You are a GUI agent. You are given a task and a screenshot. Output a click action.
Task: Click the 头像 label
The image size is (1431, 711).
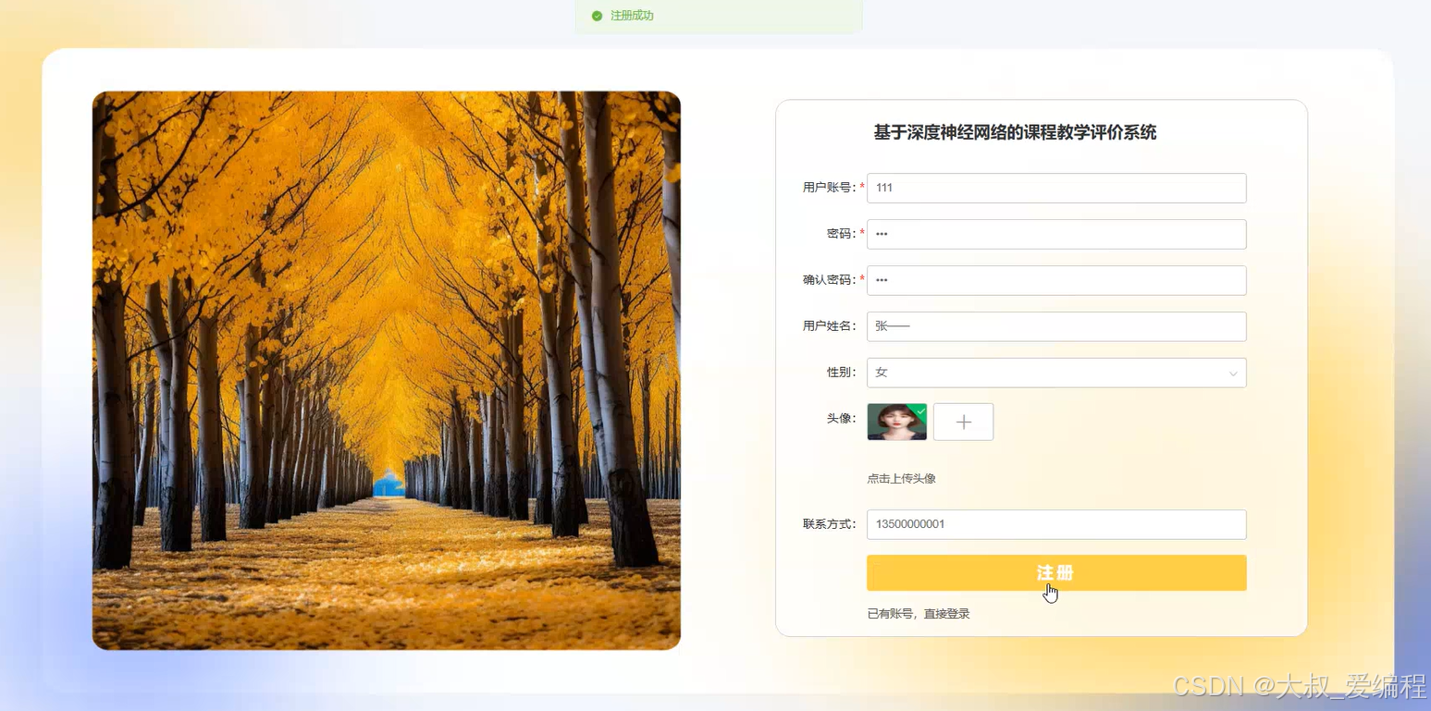[842, 419]
